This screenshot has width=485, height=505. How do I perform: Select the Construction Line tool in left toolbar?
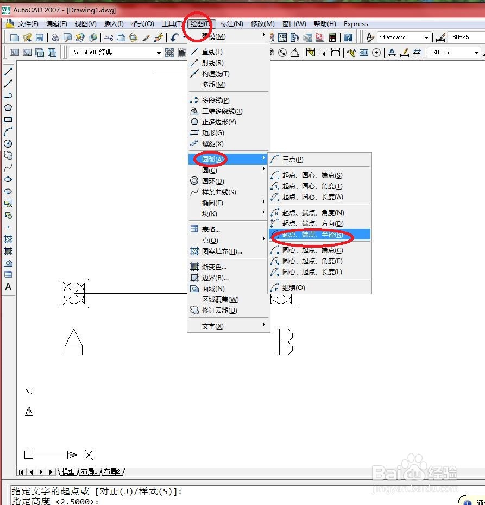pos(8,84)
